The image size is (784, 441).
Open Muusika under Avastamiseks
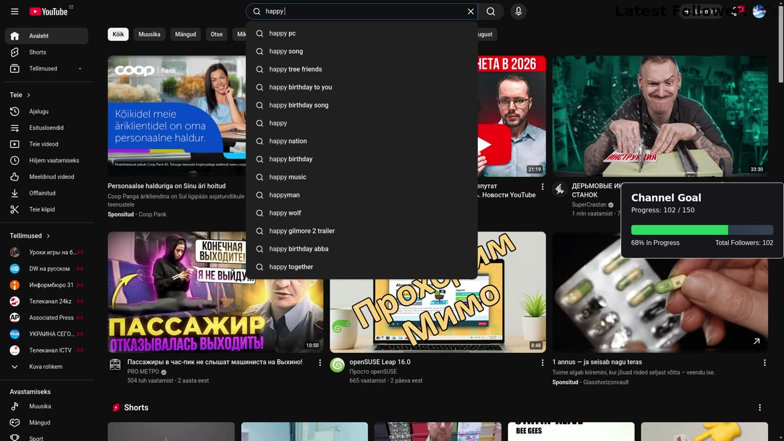[47, 406]
